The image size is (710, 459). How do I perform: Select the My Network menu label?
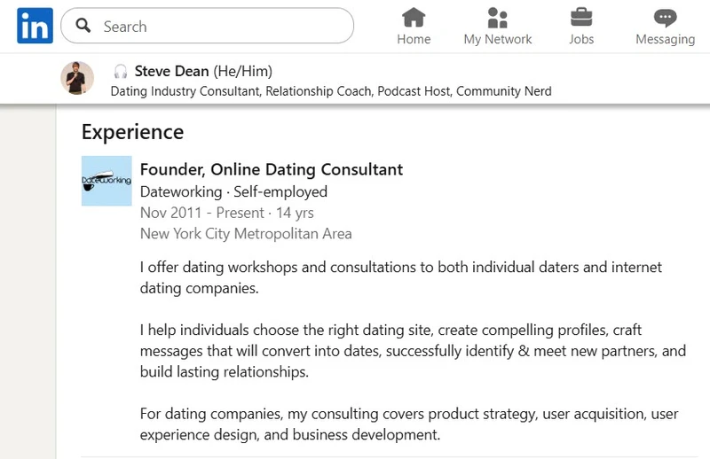point(497,39)
